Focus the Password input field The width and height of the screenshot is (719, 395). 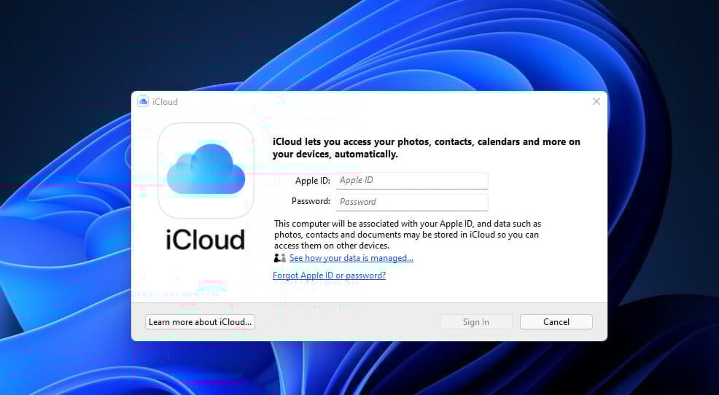(412, 202)
